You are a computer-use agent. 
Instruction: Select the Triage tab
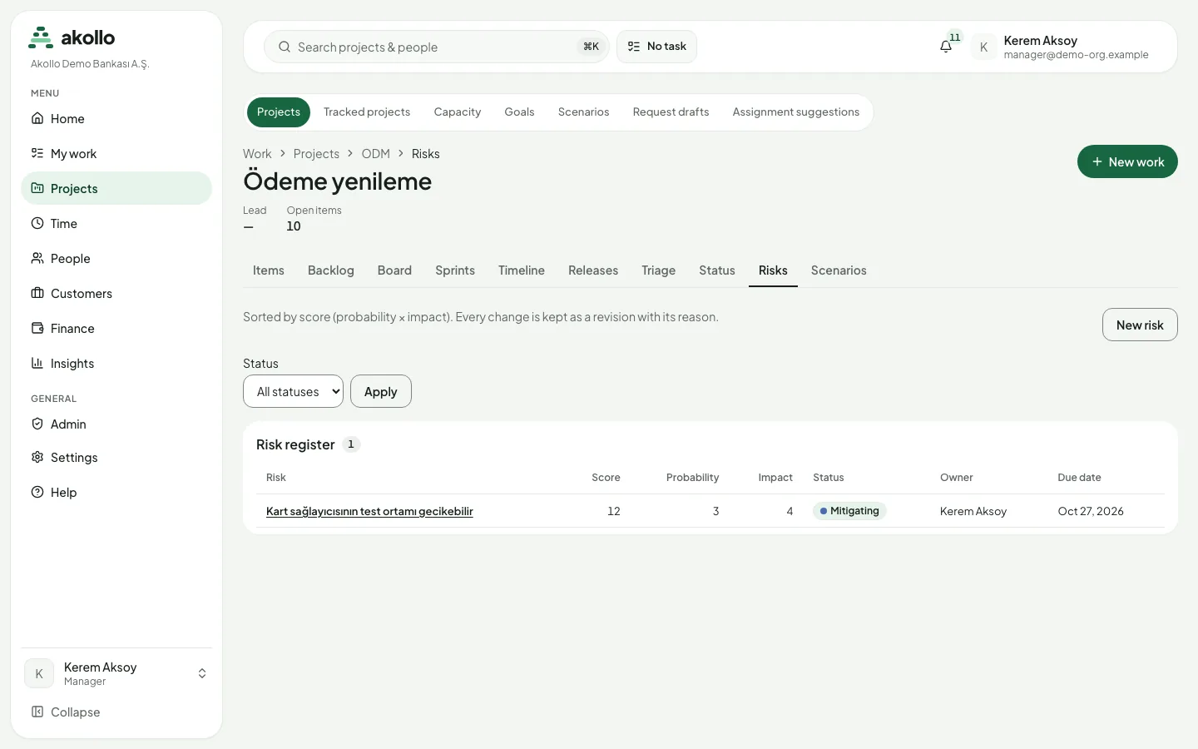(x=659, y=270)
